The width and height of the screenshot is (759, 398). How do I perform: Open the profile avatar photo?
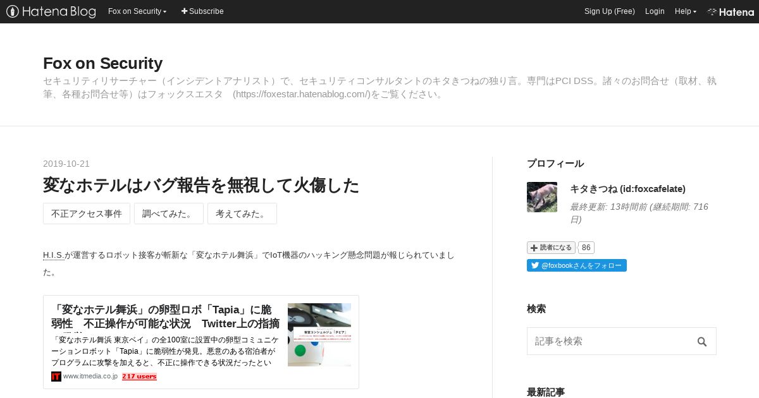(x=542, y=197)
